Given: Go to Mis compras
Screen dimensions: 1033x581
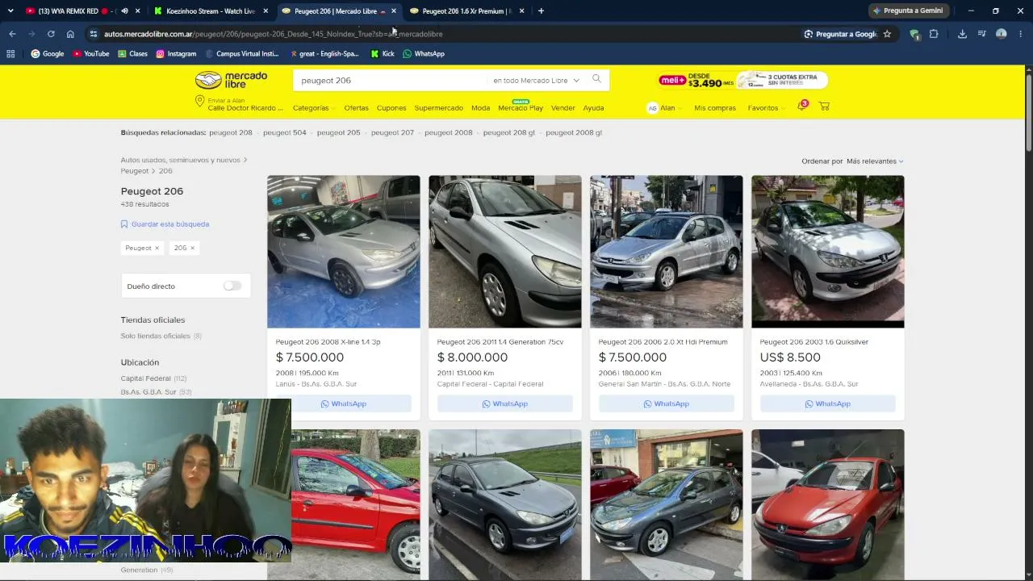Looking at the screenshot, I should point(715,108).
